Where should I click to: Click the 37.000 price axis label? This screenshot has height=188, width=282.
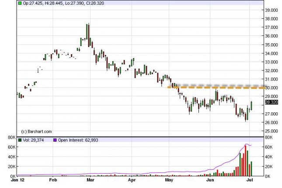[x=272, y=28]
